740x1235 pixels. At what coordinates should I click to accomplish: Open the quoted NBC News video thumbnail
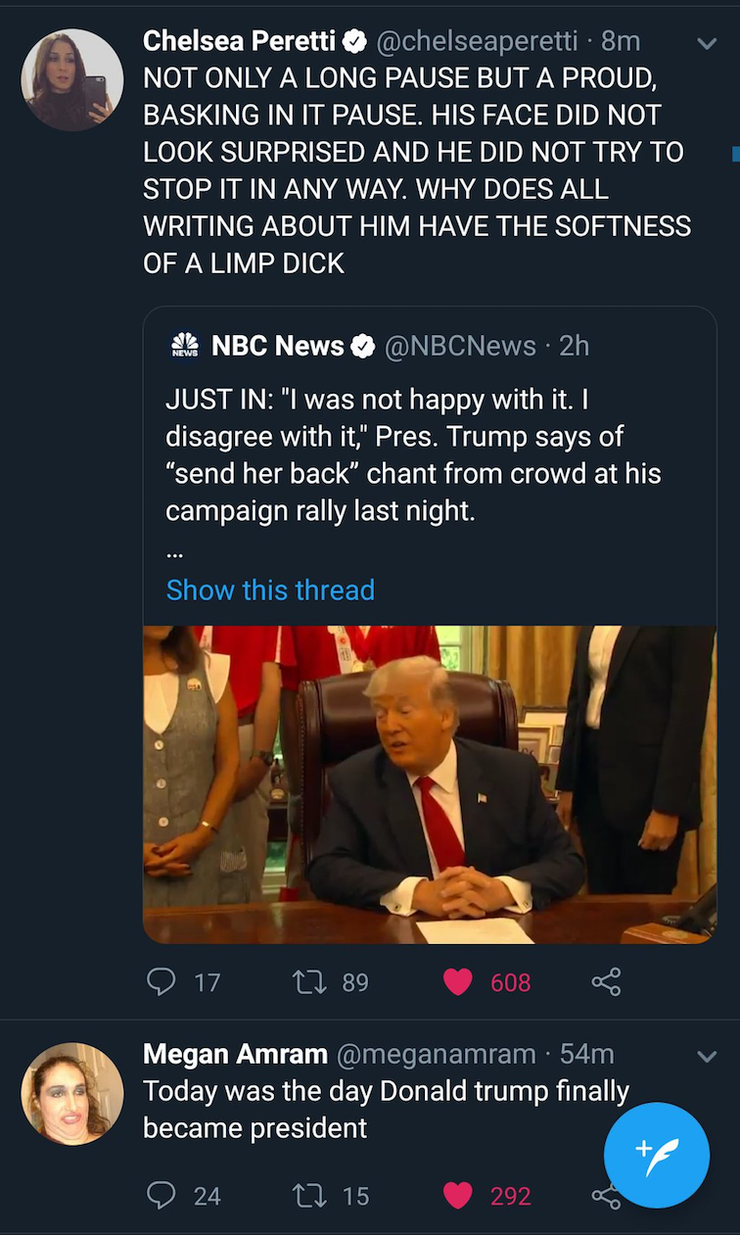pos(430,784)
